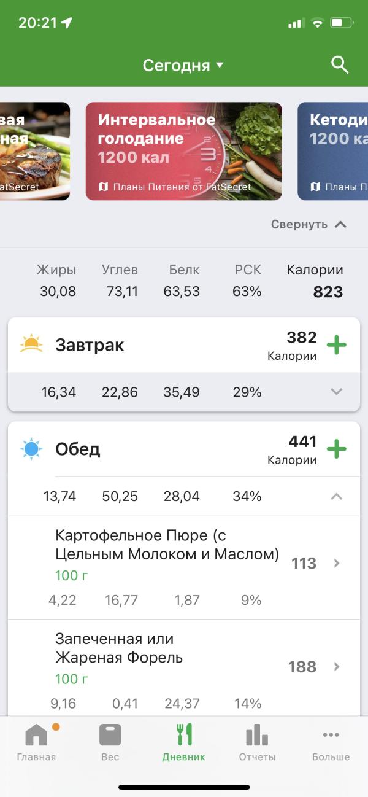Open Запеченная или Жареная Форель entry

click(x=184, y=667)
